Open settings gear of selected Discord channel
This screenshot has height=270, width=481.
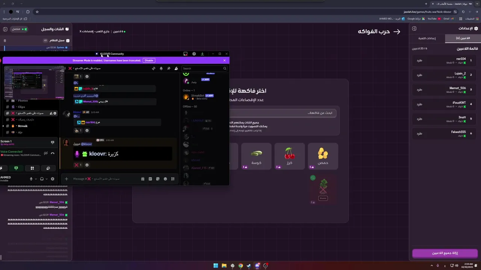tap(55, 113)
